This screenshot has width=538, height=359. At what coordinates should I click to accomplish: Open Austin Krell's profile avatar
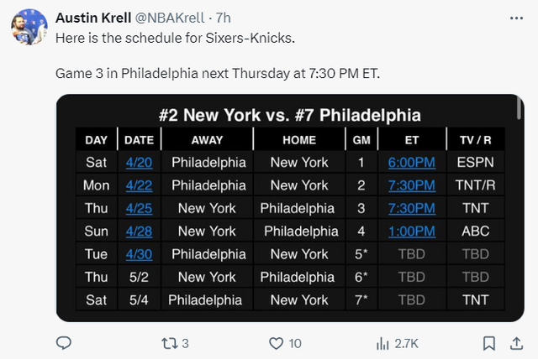pyautogui.click(x=28, y=29)
